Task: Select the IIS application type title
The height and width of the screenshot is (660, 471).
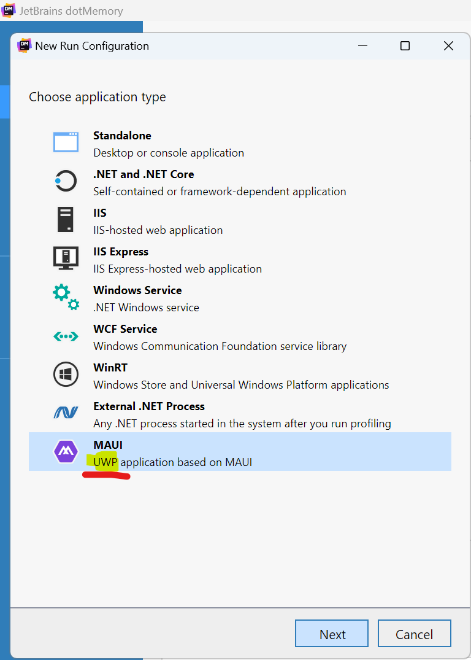Action: (x=100, y=213)
